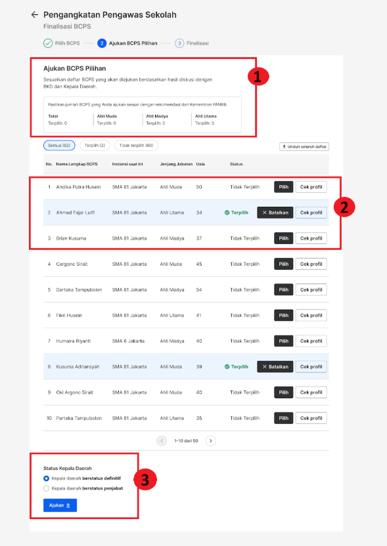Pick Humaira Riyanti using Pilih button
The width and height of the screenshot is (387, 546).
point(283,341)
